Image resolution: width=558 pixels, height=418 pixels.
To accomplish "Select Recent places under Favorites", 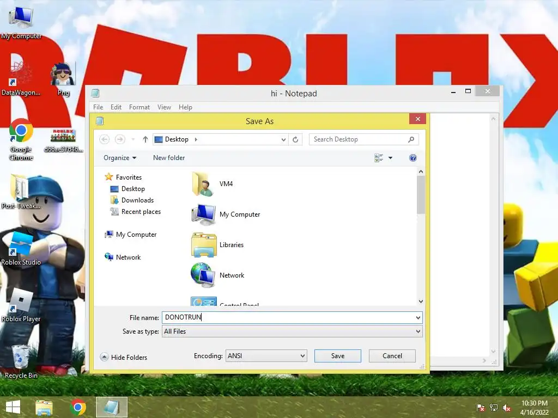I will [136, 212].
